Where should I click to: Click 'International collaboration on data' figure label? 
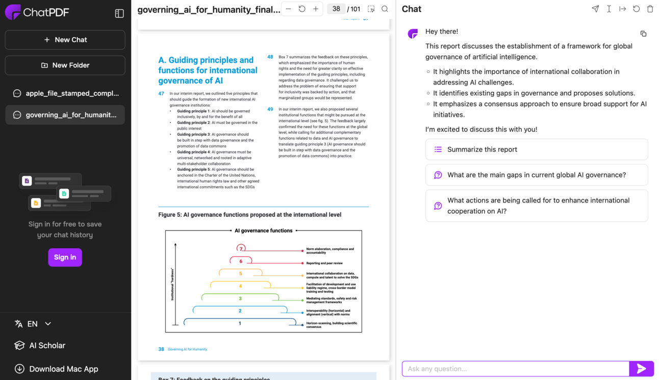click(333, 275)
